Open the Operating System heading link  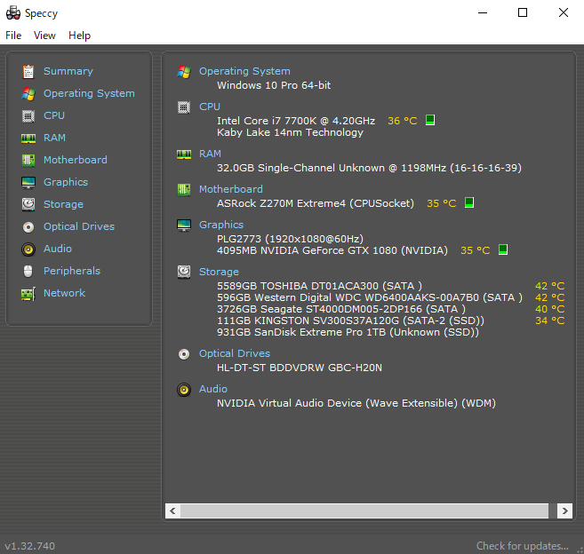[x=244, y=71]
